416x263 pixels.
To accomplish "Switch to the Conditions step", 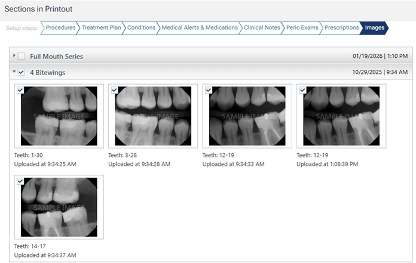I will point(142,27).
